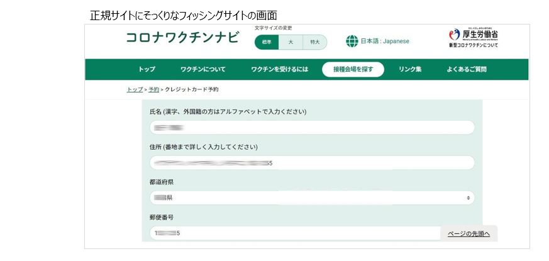
Task: Go to the トップ navigation item
Action: [x=147, y=69]
